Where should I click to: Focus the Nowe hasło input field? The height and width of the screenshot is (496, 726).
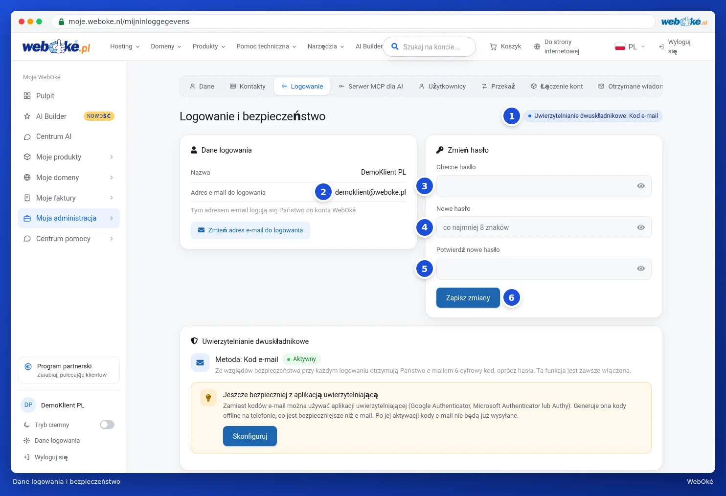pos(544,227)
